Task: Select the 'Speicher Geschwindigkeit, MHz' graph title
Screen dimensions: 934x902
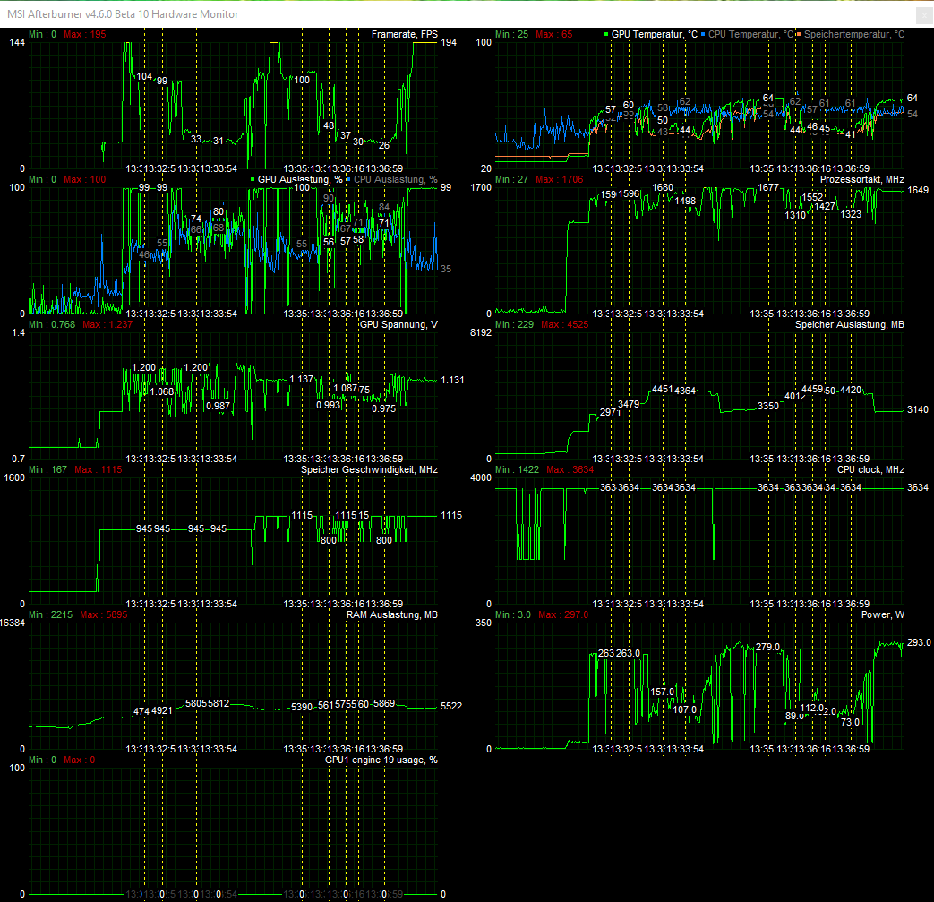Action: 369,469
